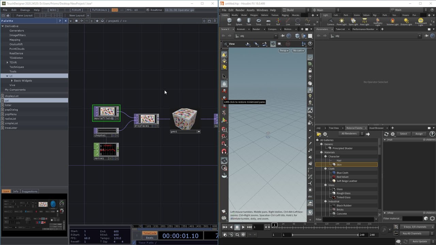Click the Houdini playback range slider bar
Screen dimensions: 436x245
pyautogui.click(x=325, y=235)
